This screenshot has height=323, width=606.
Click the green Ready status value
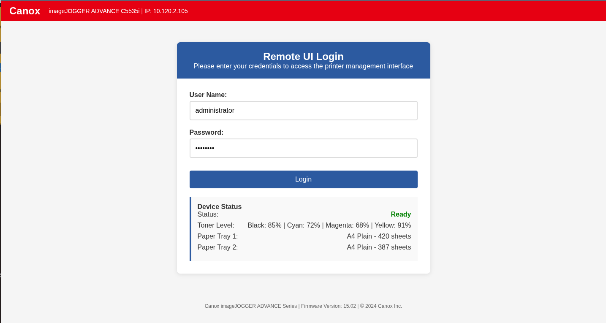point(401,214)
